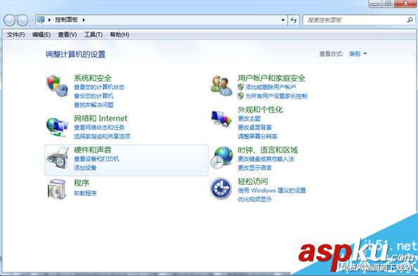Open the Hardware and Sound printer icon
418x276 pixels.
(58, 158)
